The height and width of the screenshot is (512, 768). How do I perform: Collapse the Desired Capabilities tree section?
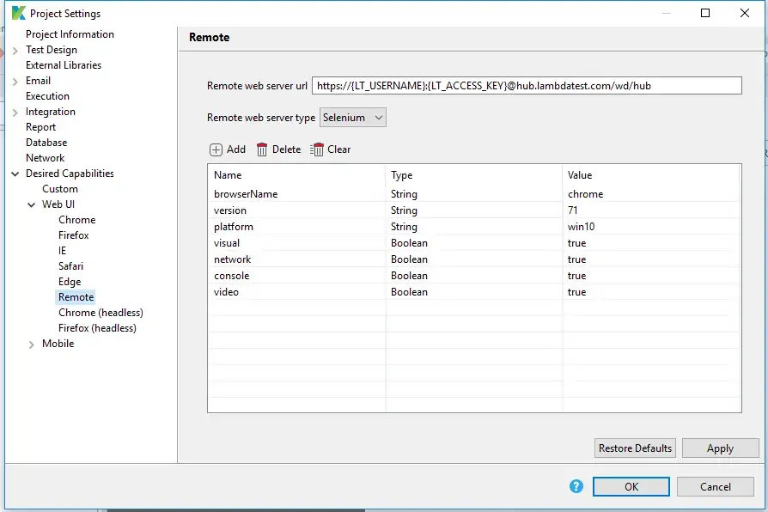pyautogui.click(x=14, y=174)
